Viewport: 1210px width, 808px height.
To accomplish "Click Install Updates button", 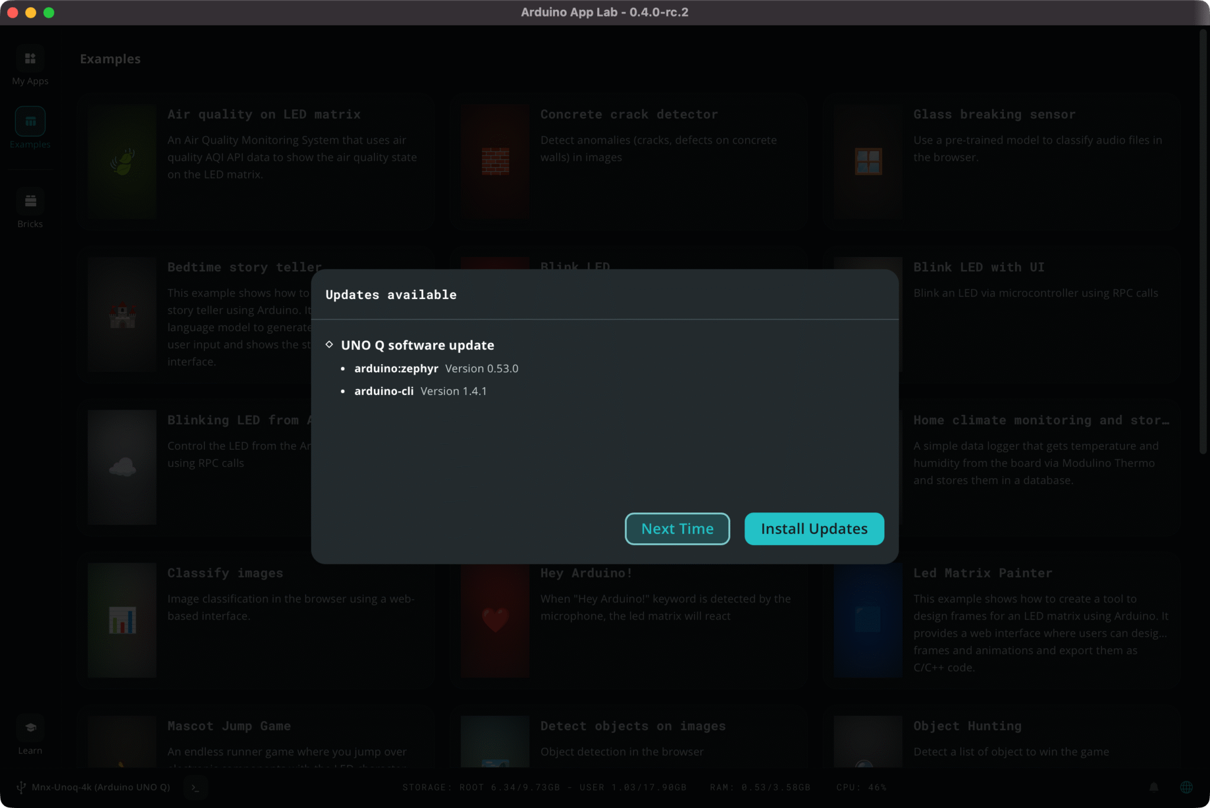I will tap(814, 528).
